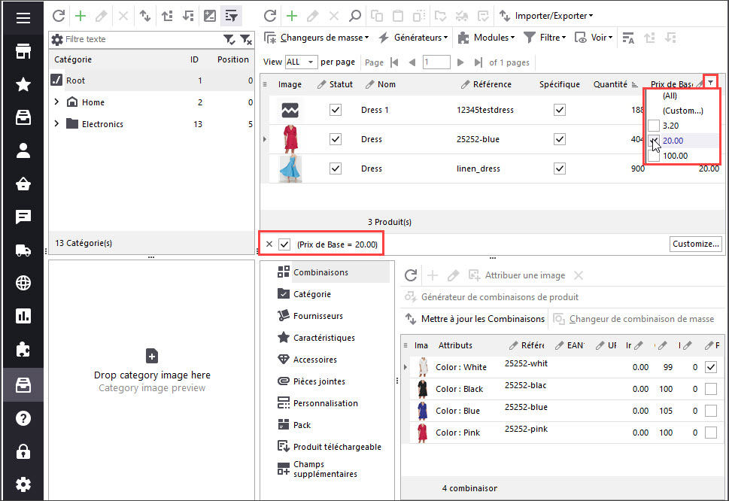Expand the Electronics category
729x501 pixels.
point(56,123)
